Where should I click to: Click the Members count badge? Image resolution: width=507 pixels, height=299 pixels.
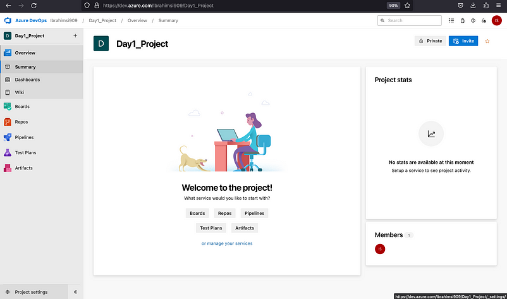coord(409,235)
